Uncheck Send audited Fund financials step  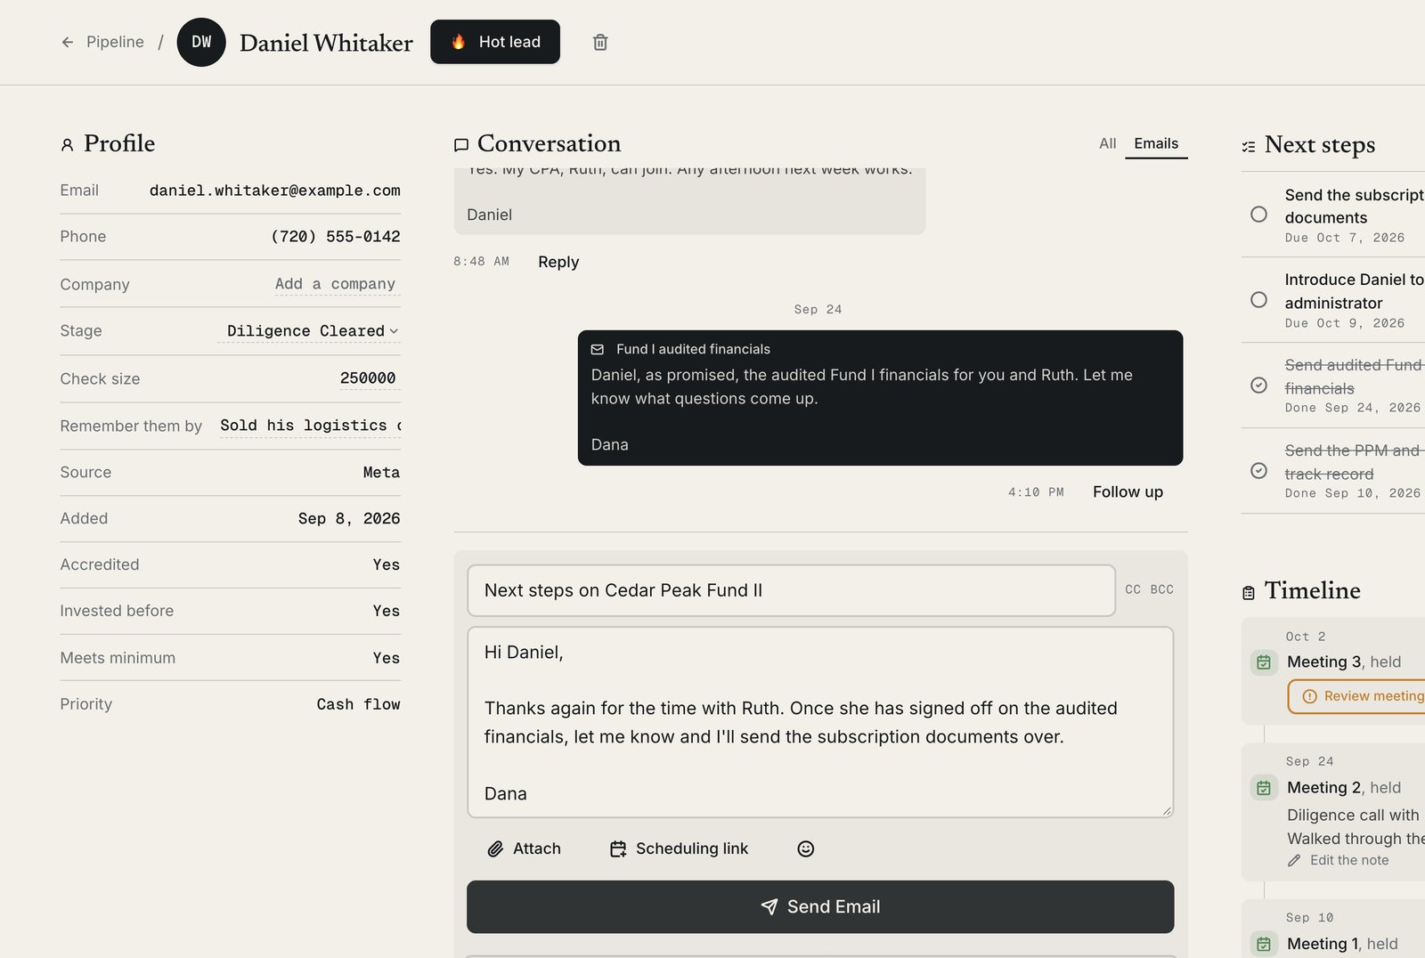click(x=1258, y=386)
